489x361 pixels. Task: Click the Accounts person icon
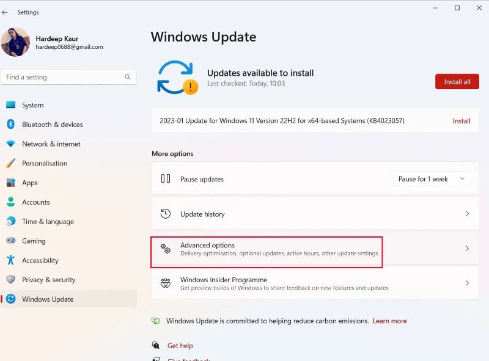tap(10, 202)
